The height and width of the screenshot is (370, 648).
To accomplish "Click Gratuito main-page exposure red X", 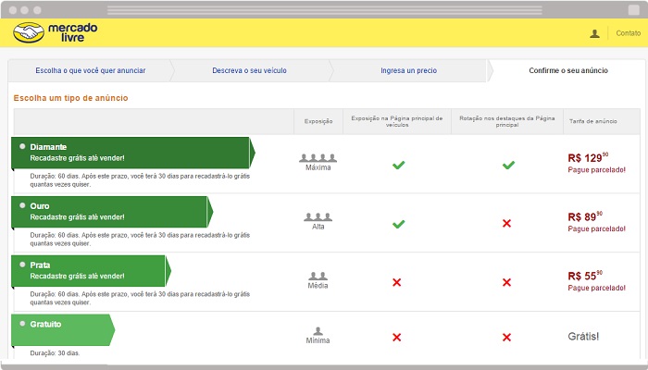I will point(397,338).
